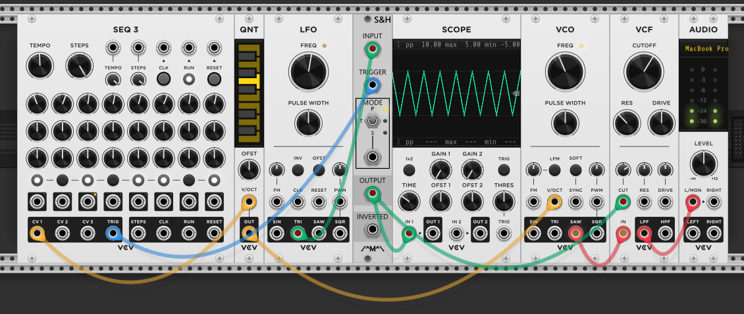Click the QNT V/OCT input jack
Image resolution: width=744 pixels, height=314 pixels.
point(249,203)
